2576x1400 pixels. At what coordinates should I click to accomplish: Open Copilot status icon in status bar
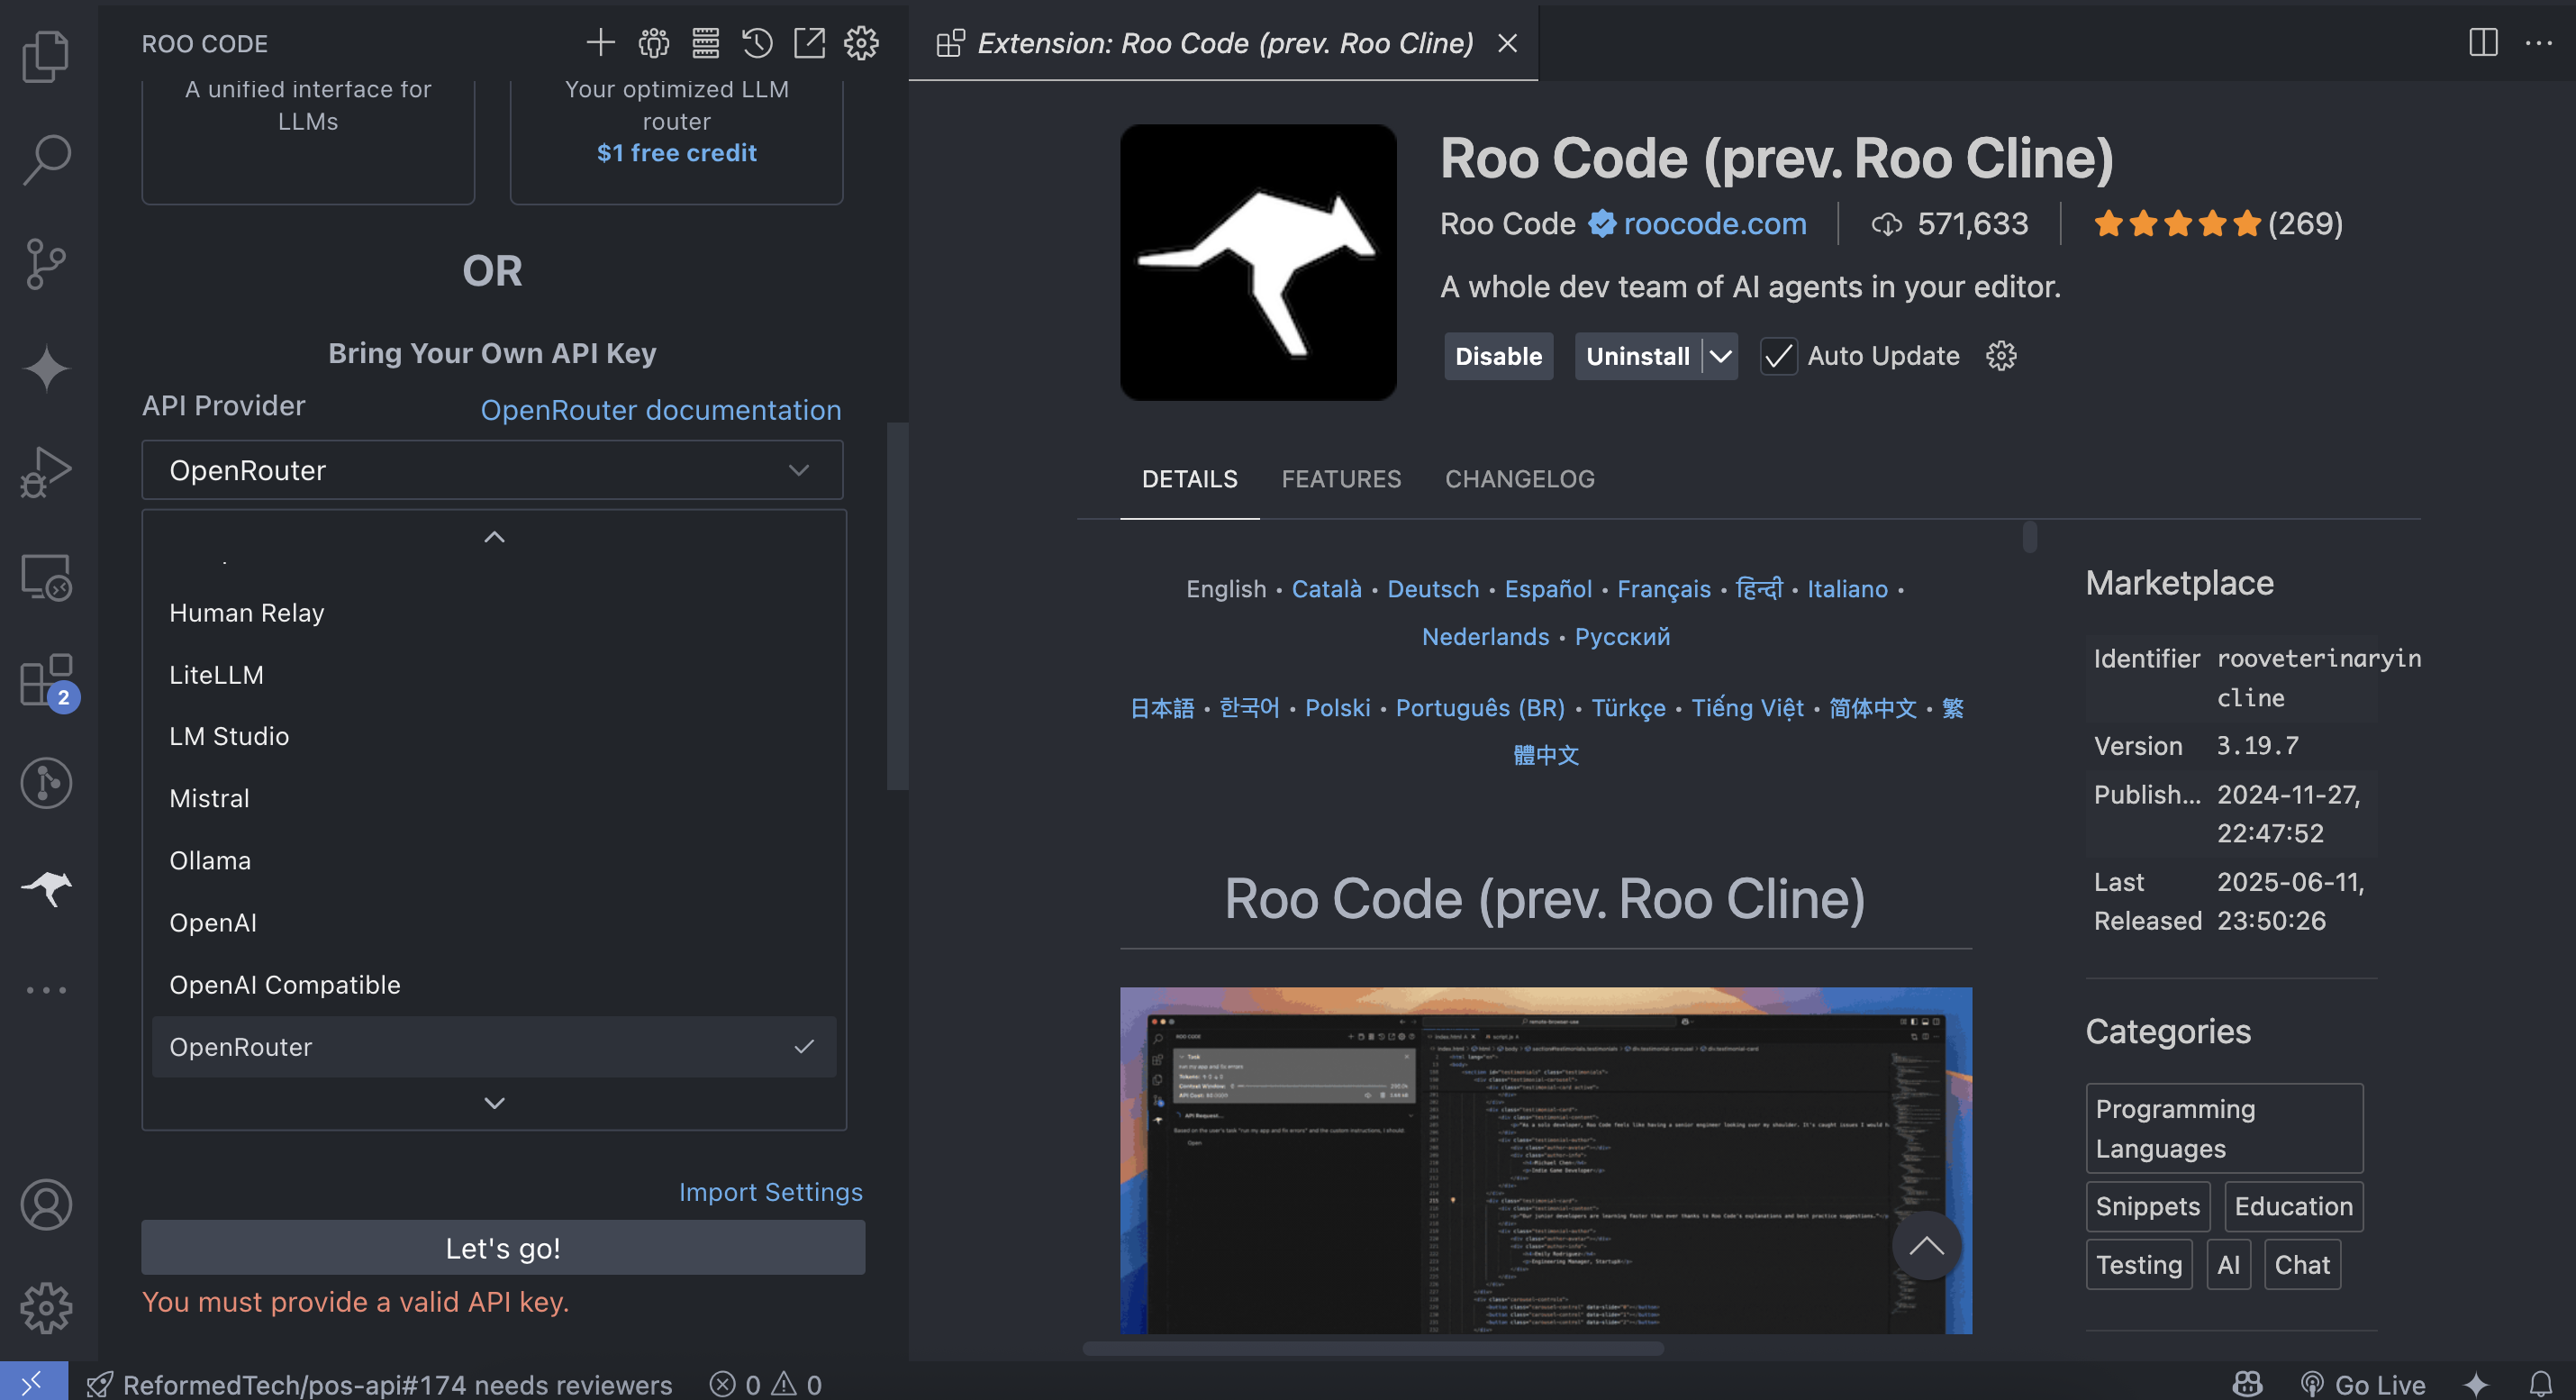2247,1384
